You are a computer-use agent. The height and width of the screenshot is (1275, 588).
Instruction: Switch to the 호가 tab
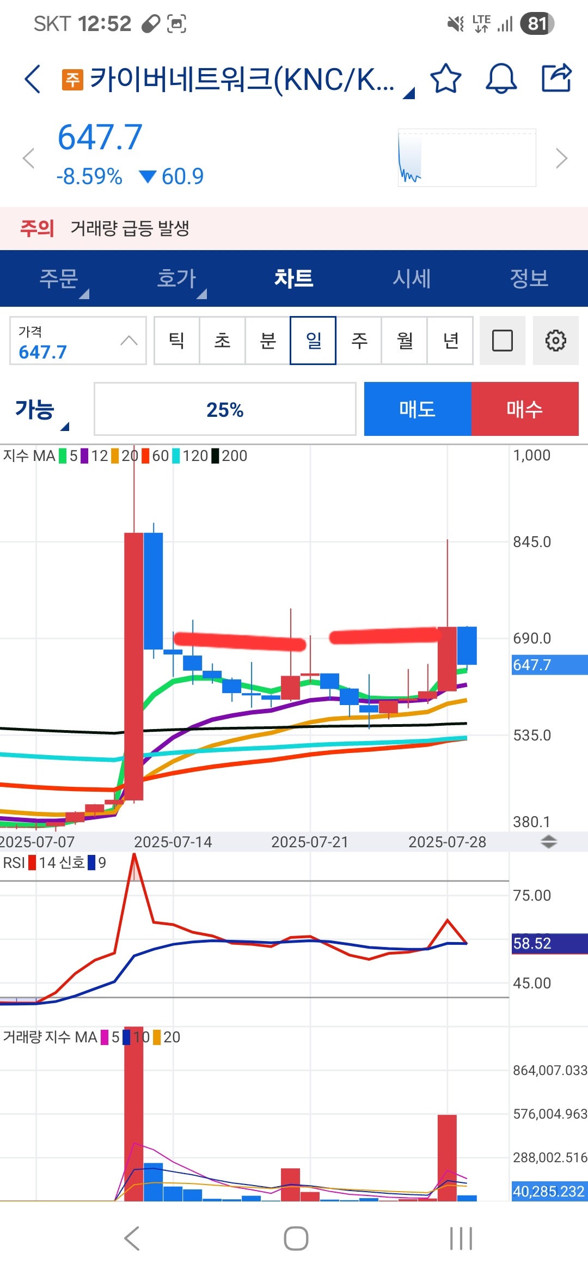click(176, 278)
